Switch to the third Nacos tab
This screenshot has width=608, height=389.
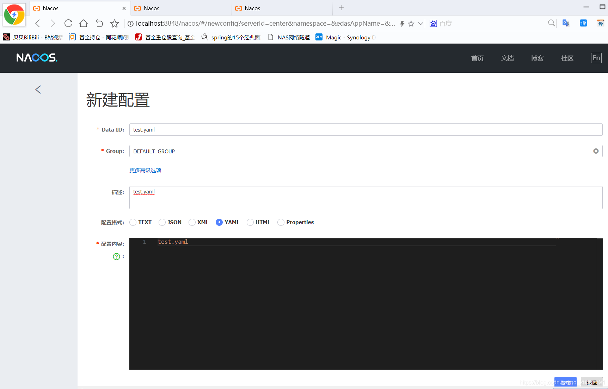point(282,8)
